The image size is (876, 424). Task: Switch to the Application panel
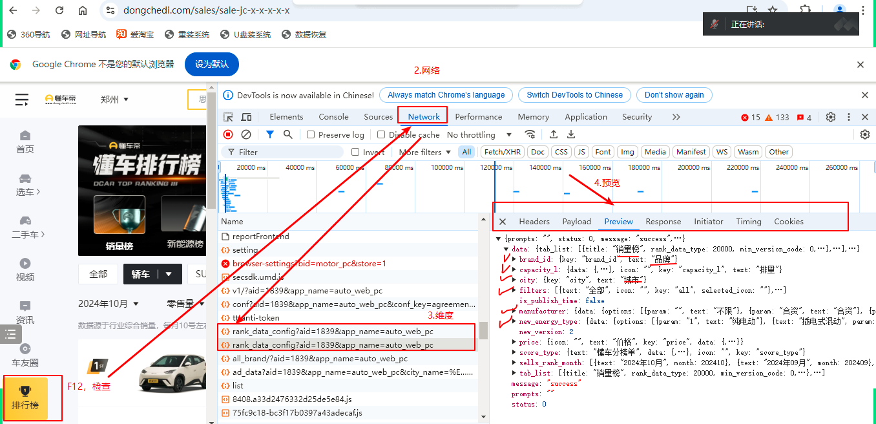pos(586,117)
